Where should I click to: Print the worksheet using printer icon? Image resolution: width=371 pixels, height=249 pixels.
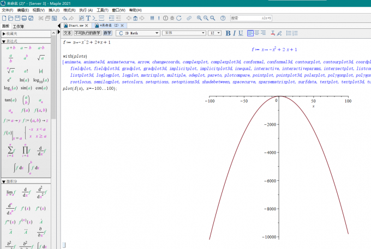click(24, 18)
